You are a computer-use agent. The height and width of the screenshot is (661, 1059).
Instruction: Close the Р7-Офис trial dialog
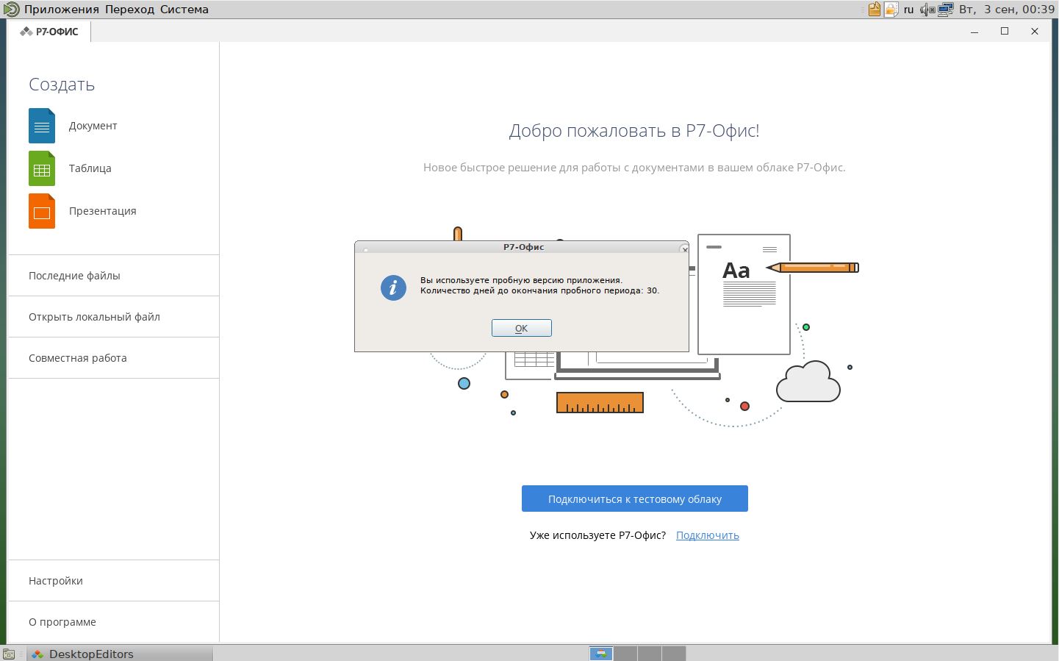point(685,249)
